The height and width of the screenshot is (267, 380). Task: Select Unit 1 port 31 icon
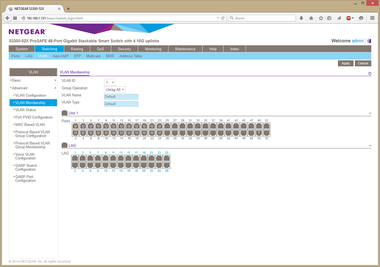click(190, 126)
